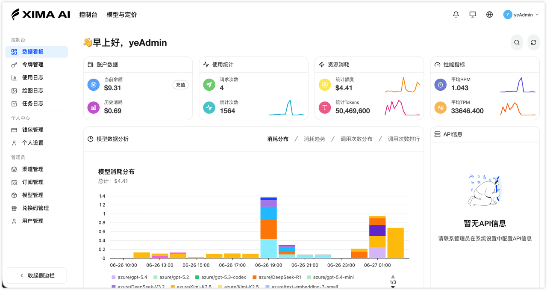Click the 请求次数 green send icon

point(209,85)
